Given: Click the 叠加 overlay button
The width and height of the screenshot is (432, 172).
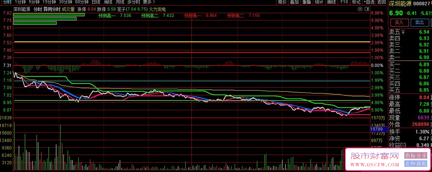Looking at the screenshot, I should [x=294, y=2].
